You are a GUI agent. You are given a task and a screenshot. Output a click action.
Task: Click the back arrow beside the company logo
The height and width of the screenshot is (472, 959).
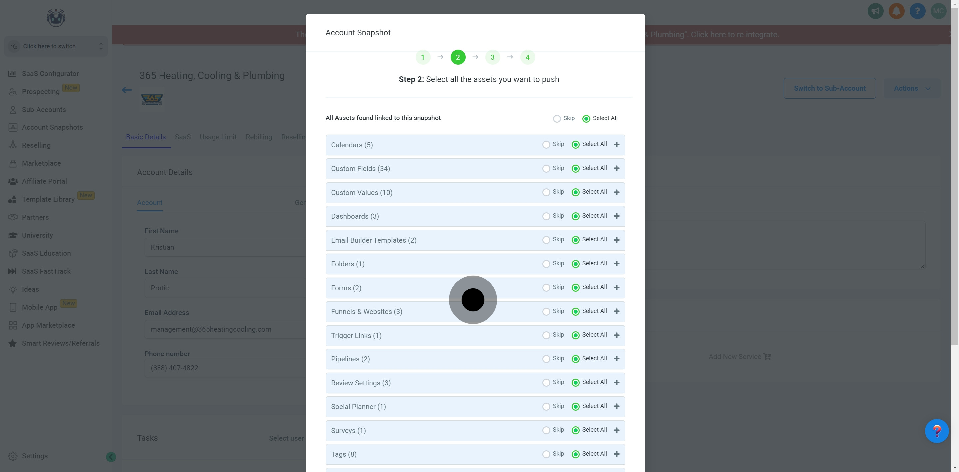127,90
